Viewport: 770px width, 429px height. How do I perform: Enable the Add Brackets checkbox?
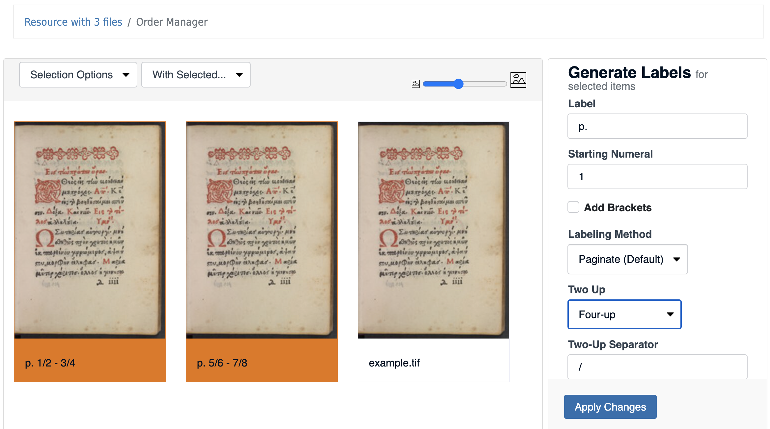tap(573, 207)
